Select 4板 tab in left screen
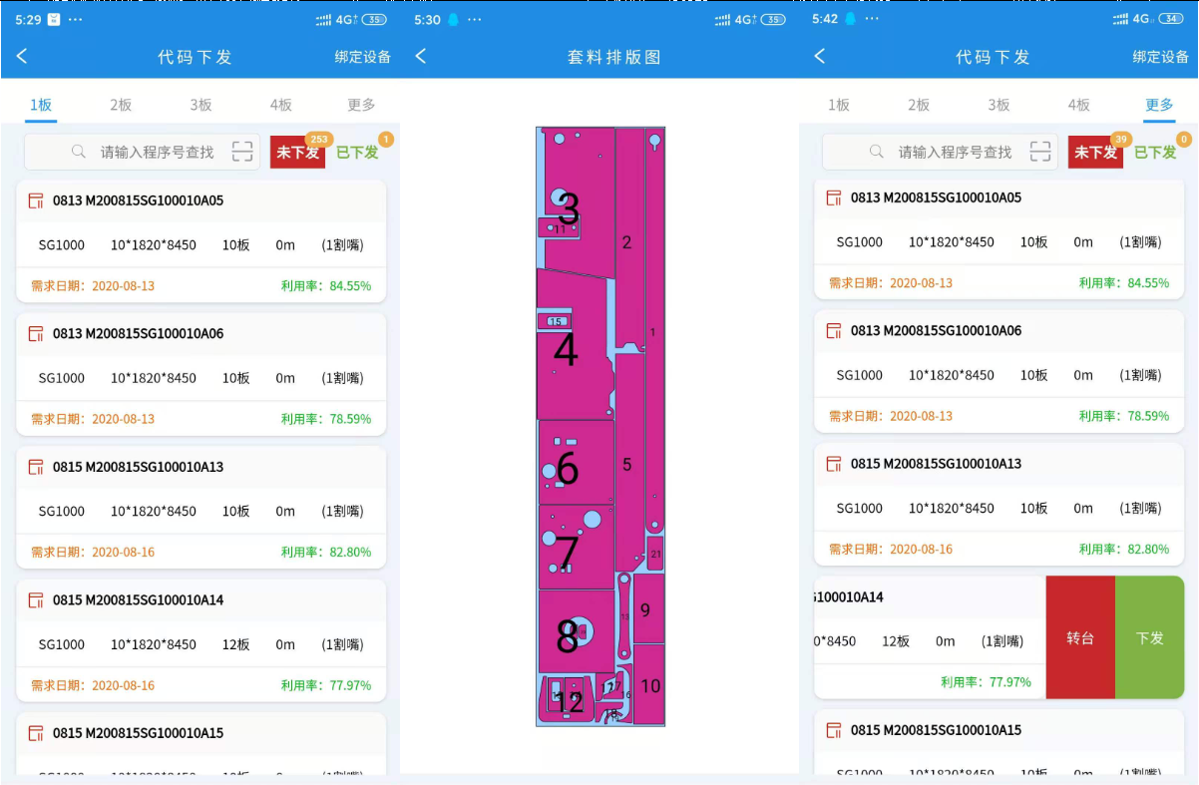 280,105
